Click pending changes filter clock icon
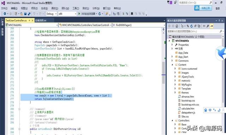This screenshot has height=135, width=226. [x=183, y=26]
